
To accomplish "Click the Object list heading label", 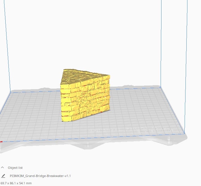I will [x=15, y=167].
